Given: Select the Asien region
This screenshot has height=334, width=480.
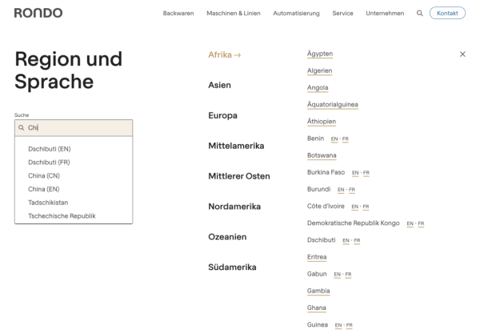Looking at the screenshot, I should (x=219, y=85).
